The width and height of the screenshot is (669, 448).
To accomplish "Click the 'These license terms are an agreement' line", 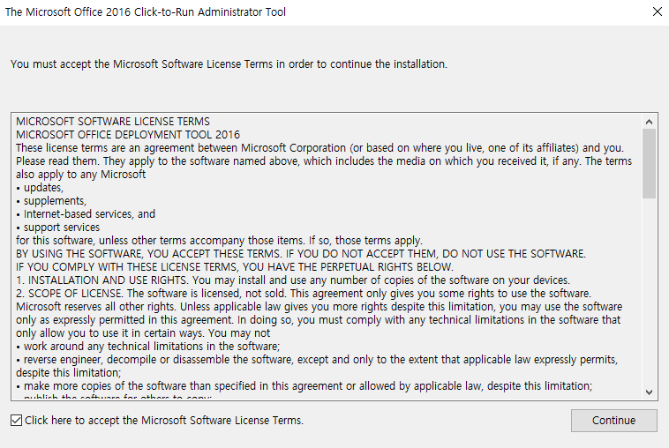I will [320, 148].
